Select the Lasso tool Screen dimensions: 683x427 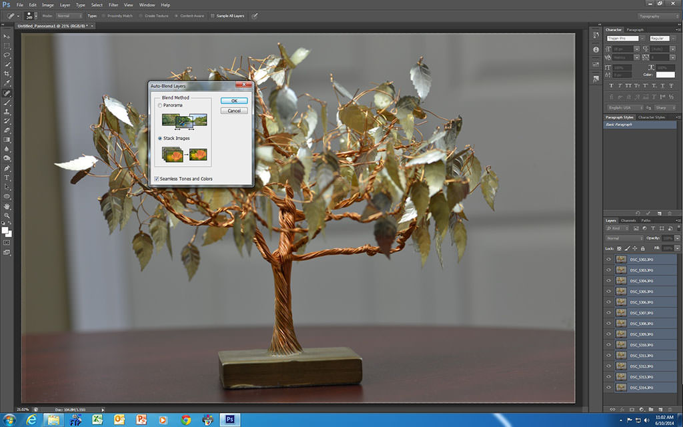[7, 55]
